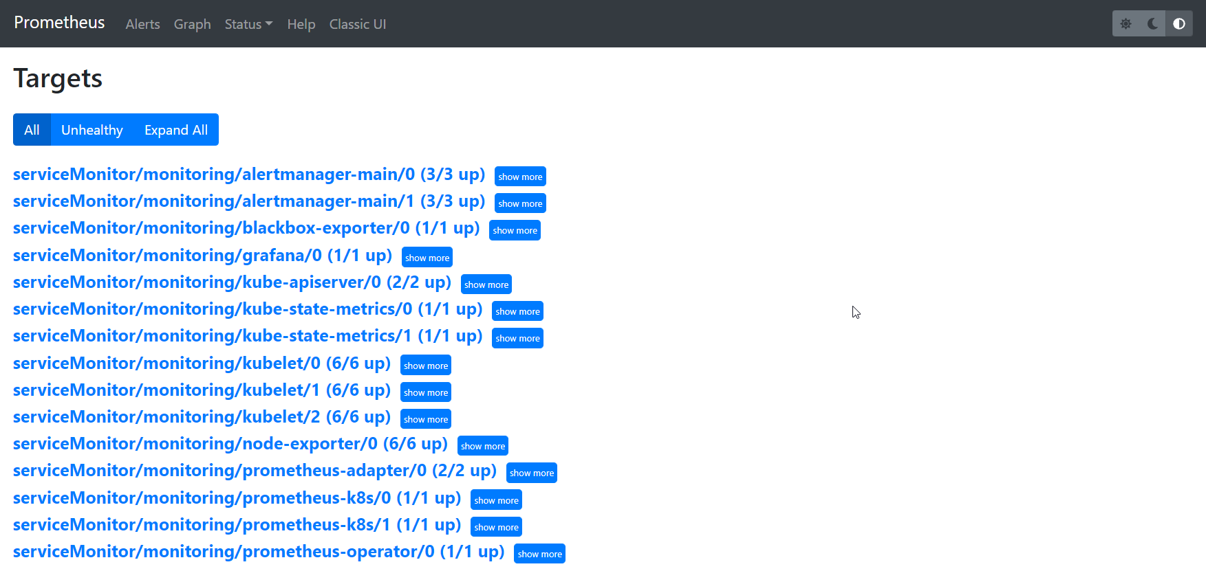Viewport: 1206px width, 571px height.
Task: Open the Prometheus home brand link
Action: pyautogui.click(x=59, y=23)
